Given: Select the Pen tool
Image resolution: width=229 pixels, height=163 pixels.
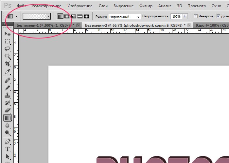Looking at the screenshot, I should [8, 141].
